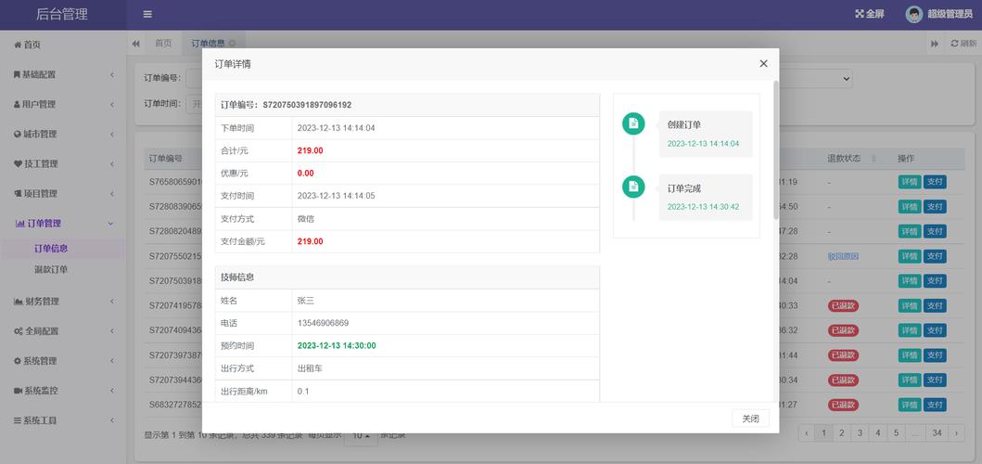This screenshot has width=982, height=464.
Task: Click the 驳回原因 link in table
Action: click(x=843, y=256)
